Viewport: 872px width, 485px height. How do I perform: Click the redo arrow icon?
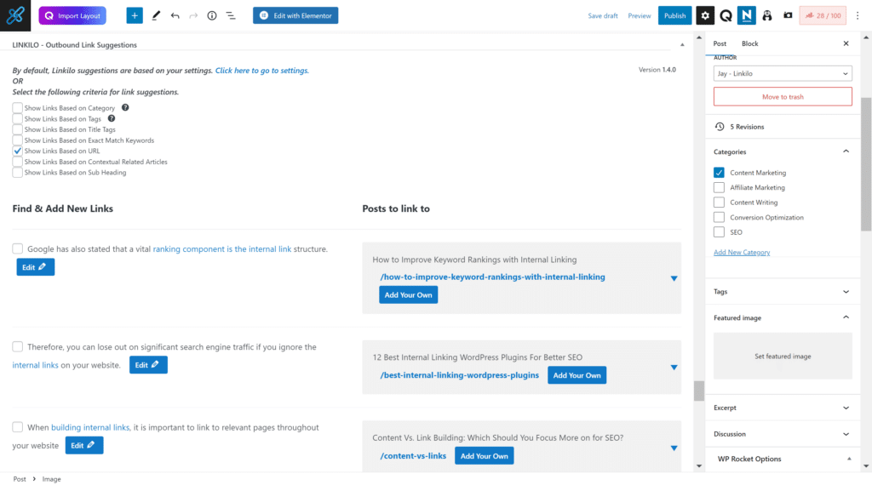(x=193, y=15)
